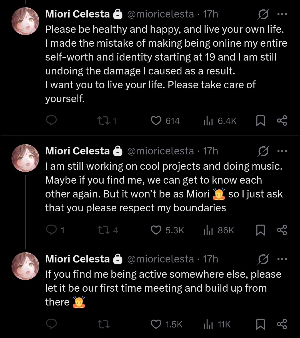Open Grok icon on first tweet
The width and height of the screenshot is (300, 338).
[263, 14]
